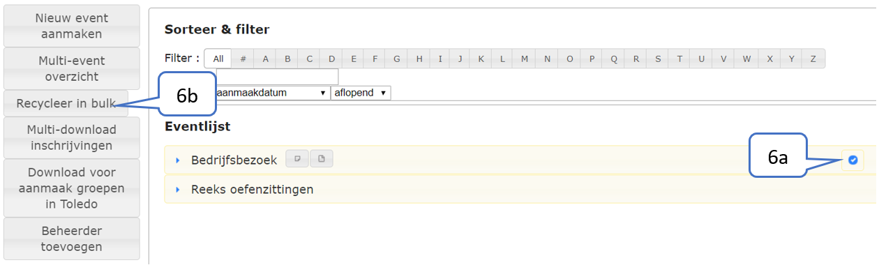Image resolution: width=879 pixels, height=265 pixels.
Task: Click Nieuw event aanmaken button
Action: coord(71,26)
